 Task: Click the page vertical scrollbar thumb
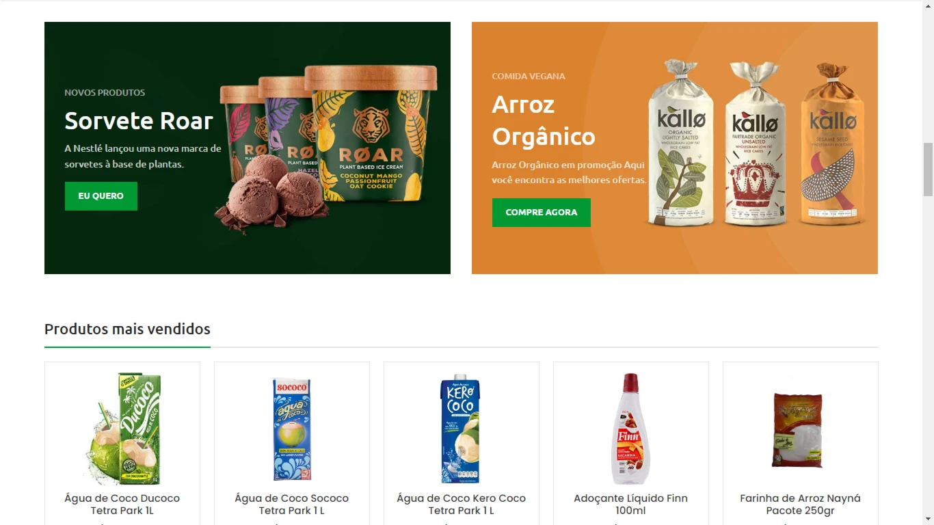(928, 170)
